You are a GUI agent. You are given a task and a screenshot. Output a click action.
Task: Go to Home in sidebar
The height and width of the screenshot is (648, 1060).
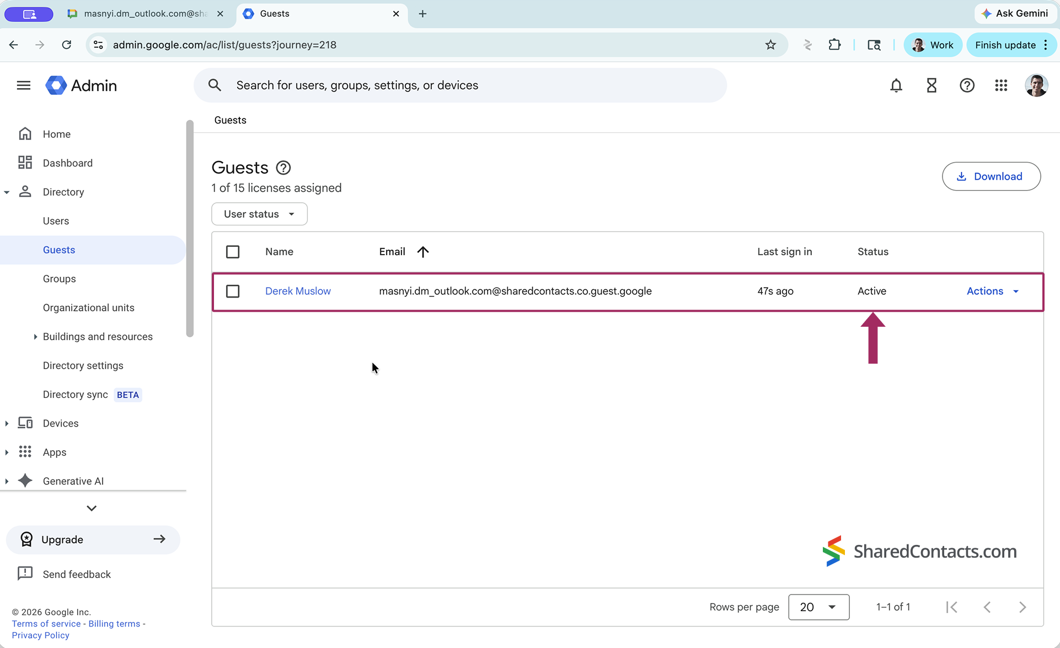pos(56,134)
